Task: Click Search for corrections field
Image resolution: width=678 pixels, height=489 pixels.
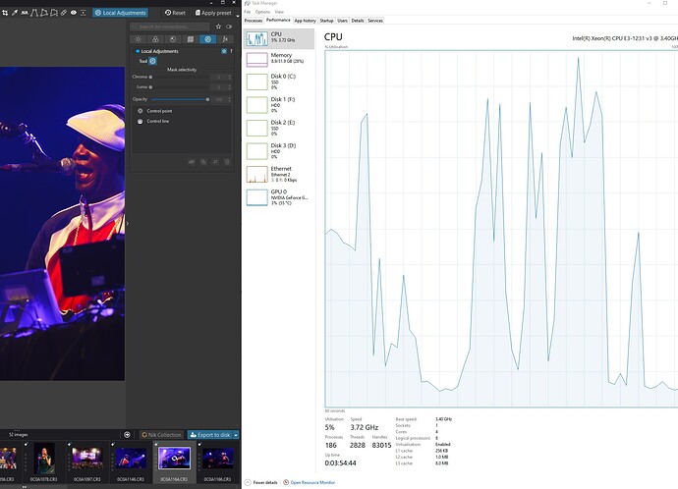Action: [170, 27]
